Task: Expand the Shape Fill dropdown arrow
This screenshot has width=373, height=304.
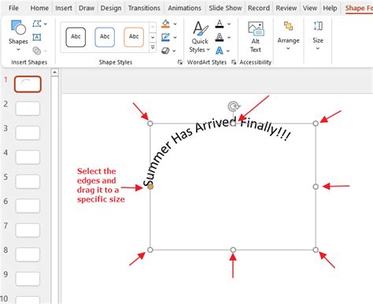Action: point(175,24)
